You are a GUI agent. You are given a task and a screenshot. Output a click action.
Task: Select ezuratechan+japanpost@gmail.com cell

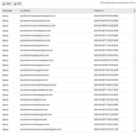[x=37, y=90]
